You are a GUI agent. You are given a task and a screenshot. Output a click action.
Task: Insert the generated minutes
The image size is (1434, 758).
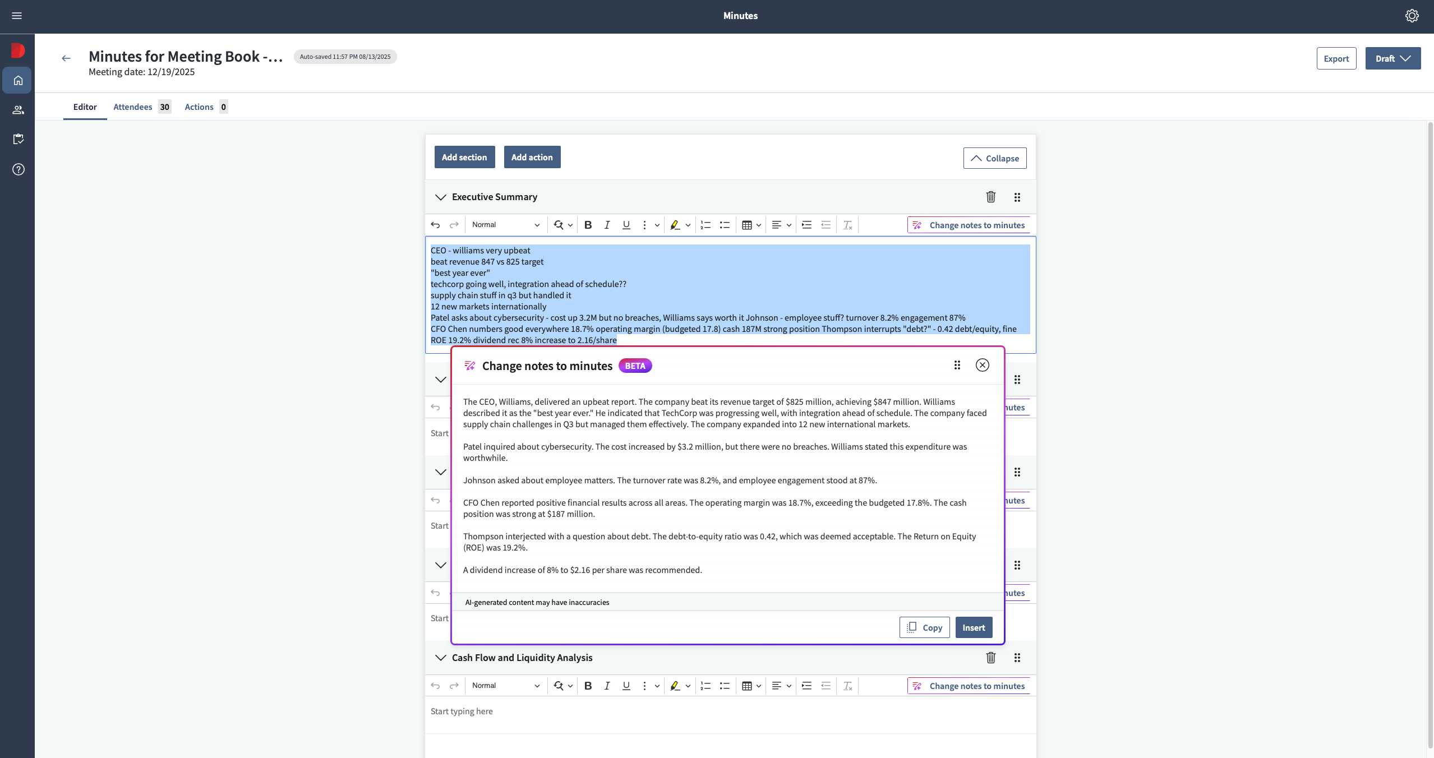[974, 627]
